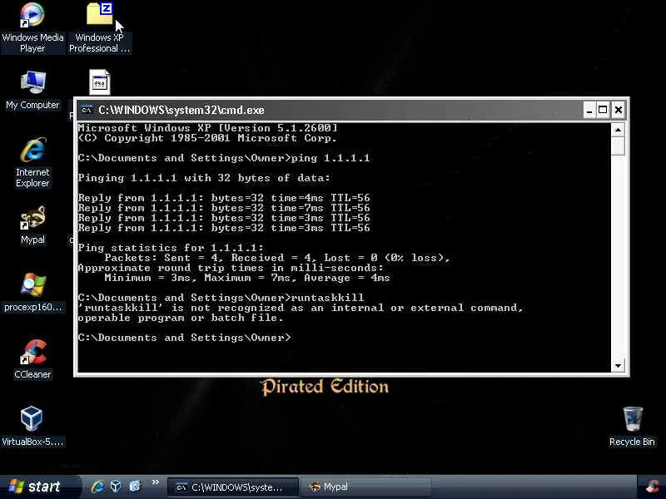
Task: Switch to cmd.exe taskbar button
Action: 233,487
